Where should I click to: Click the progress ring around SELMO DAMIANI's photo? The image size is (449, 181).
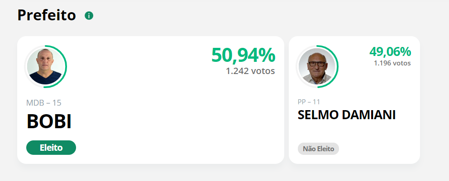pos(337,66)
